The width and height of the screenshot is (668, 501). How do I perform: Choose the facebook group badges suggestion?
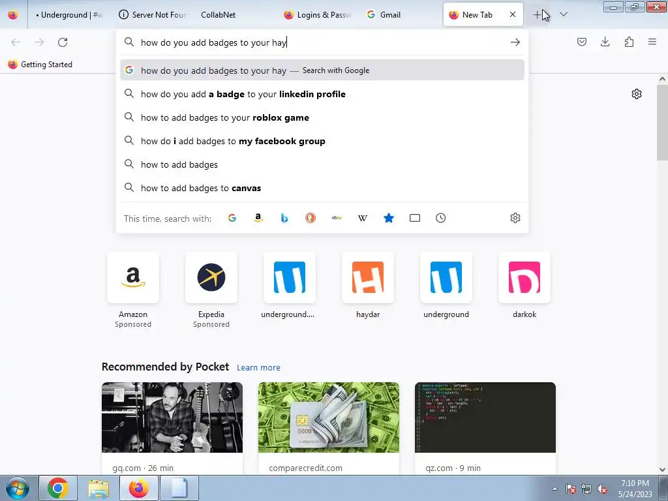[x=322, y=141]
